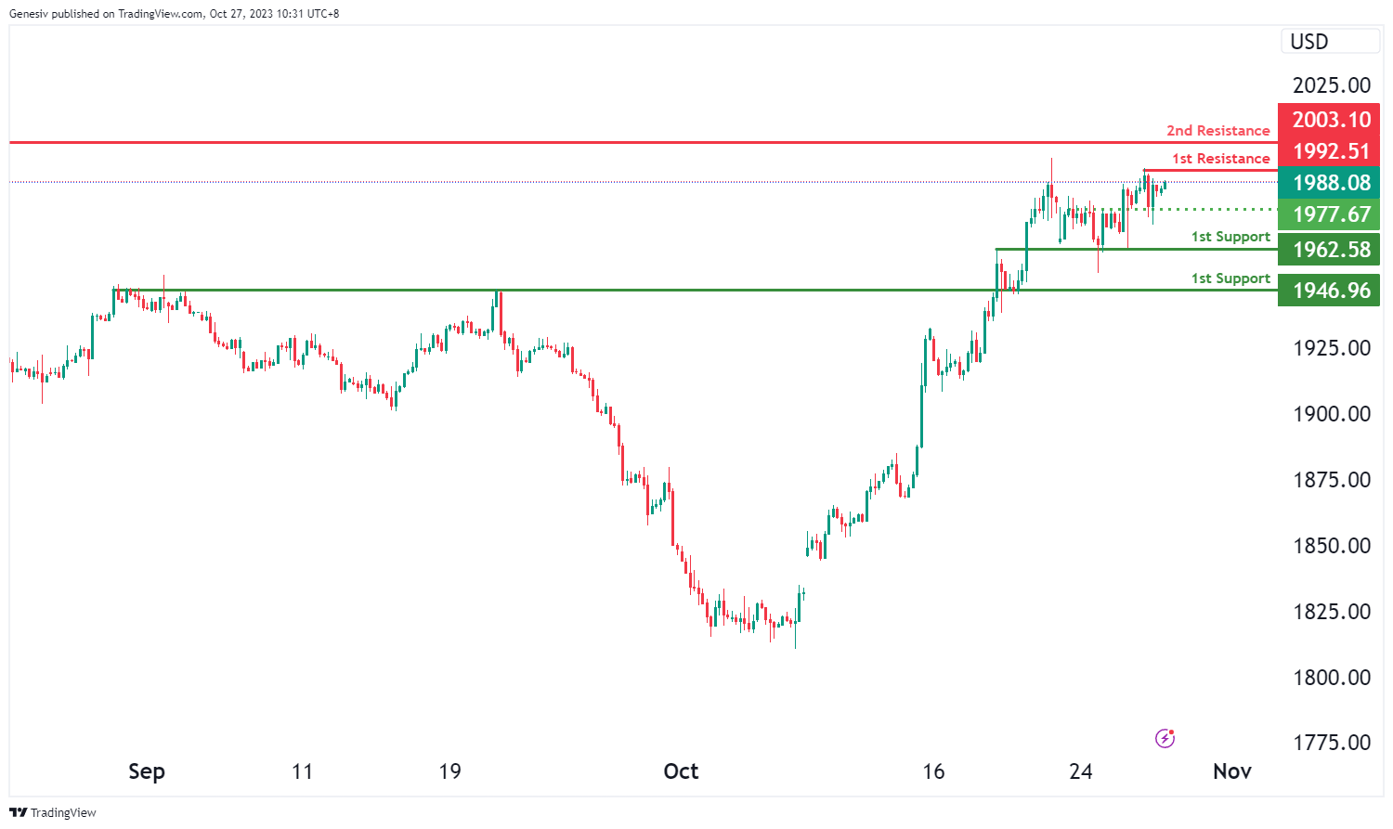
Task: Click the current price 1988.08 label
Action: pos(1330,183)
